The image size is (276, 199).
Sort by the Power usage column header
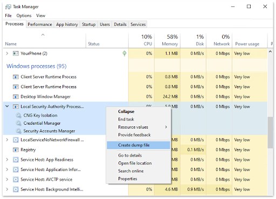pyautogui.click(x=250, y=40)
